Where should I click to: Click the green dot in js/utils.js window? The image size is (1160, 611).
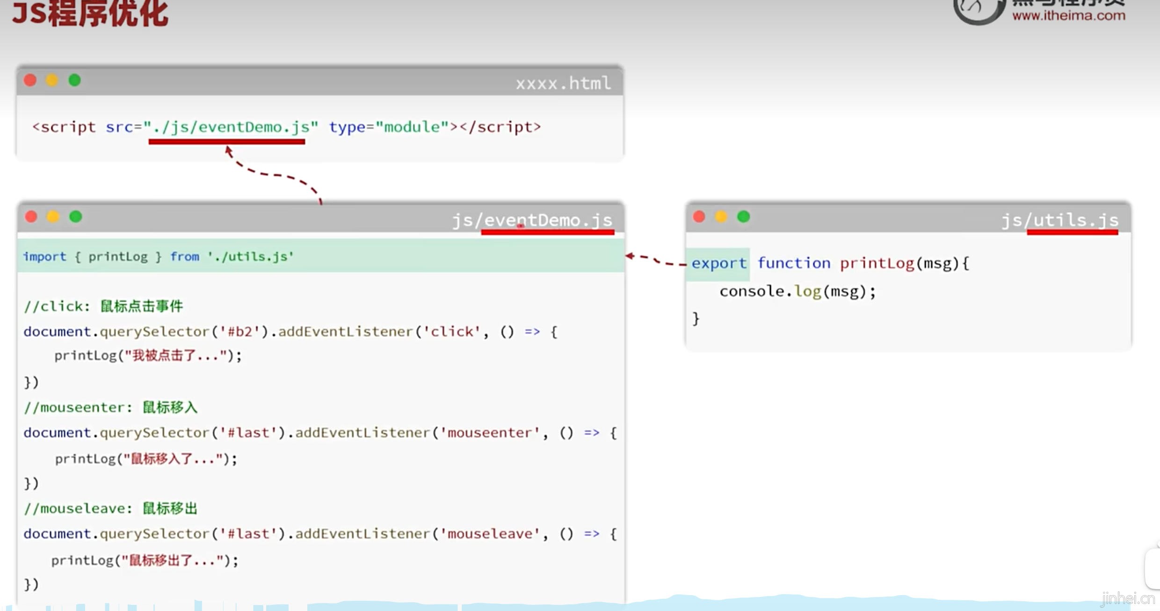(744, 217)
